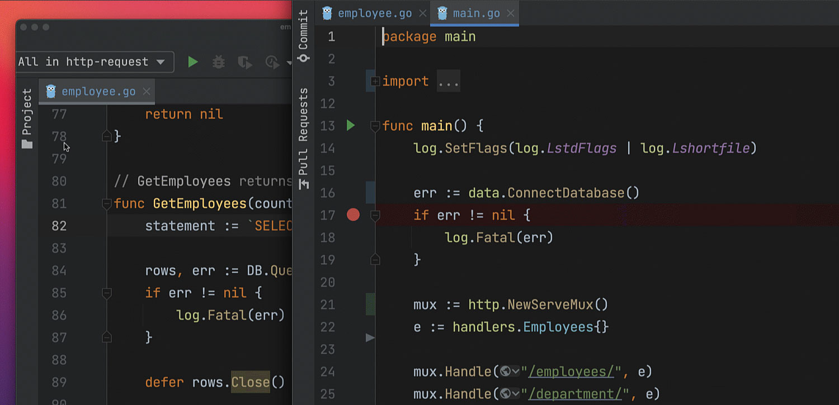Click return nil on line 77
This screenshot has width=839, height=405.
[184, 115]
